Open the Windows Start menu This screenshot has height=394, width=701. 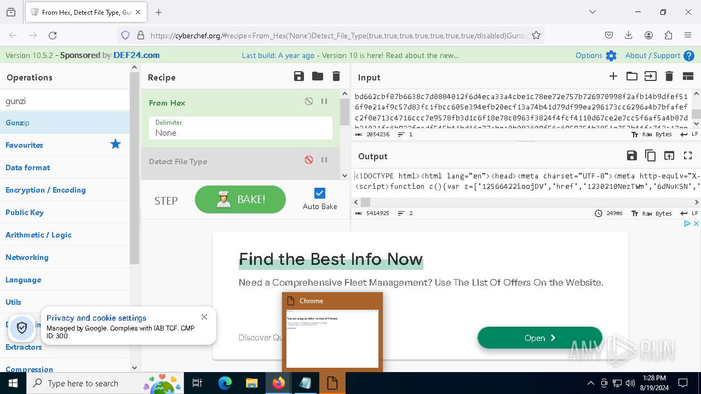[x=13, y=383]
